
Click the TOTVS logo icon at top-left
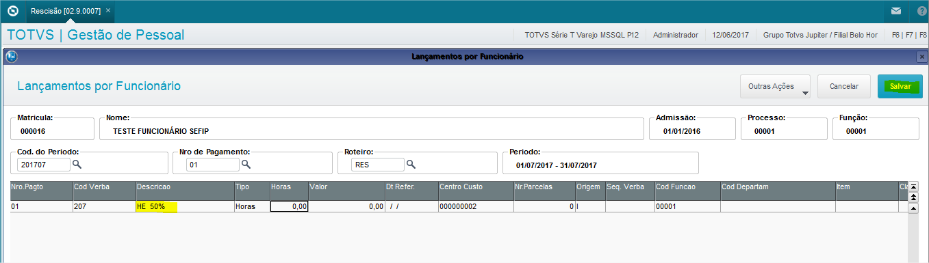point(12,12)
